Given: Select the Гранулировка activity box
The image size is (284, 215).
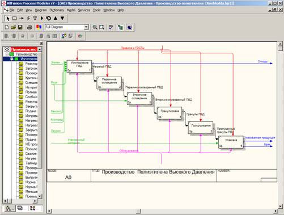Looking at the screenshot, I should click(x=169, y=113).
